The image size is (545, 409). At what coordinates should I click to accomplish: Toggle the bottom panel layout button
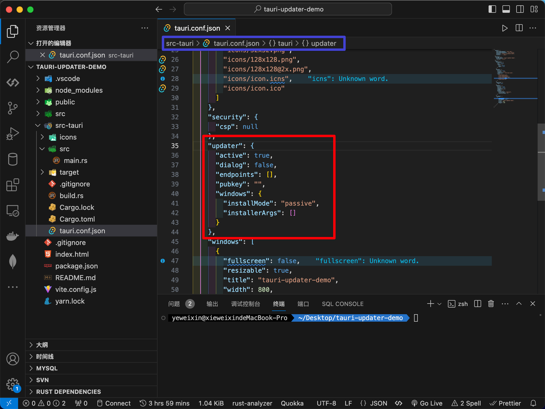(x=506, y=9)
